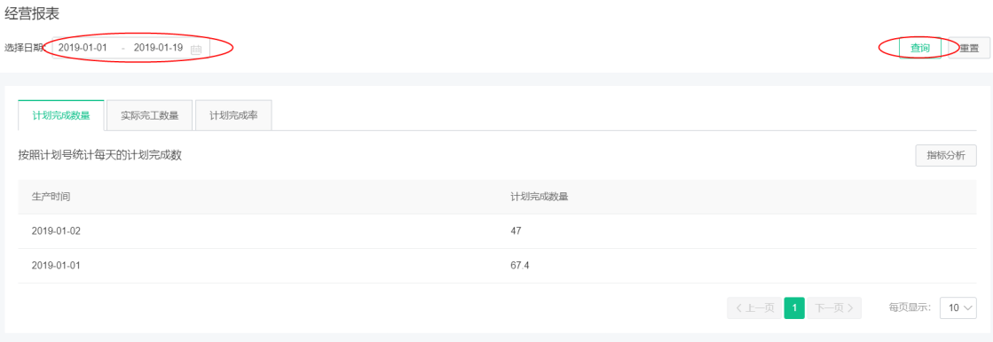Open 指标分析 indicator analysis

(946, 156)
